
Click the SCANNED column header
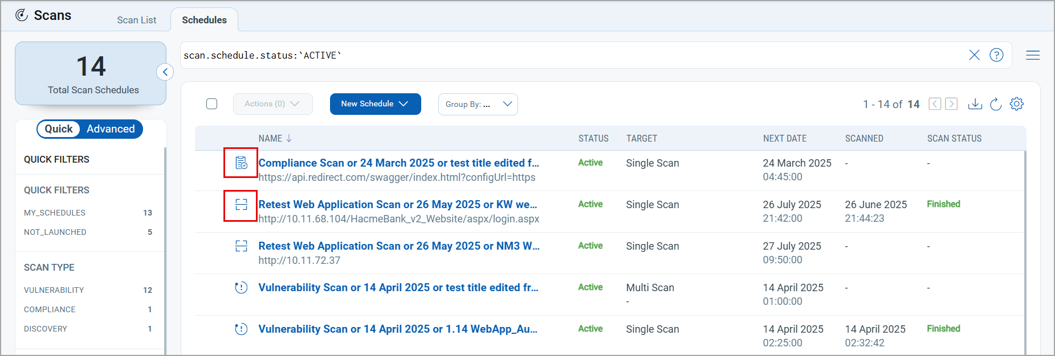pyautogui.click(x=864, y=138)
